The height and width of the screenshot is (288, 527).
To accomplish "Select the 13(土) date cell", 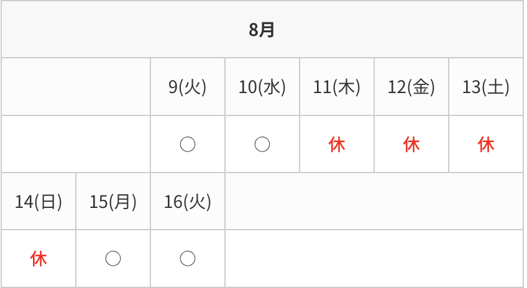I will pos(486,87).
